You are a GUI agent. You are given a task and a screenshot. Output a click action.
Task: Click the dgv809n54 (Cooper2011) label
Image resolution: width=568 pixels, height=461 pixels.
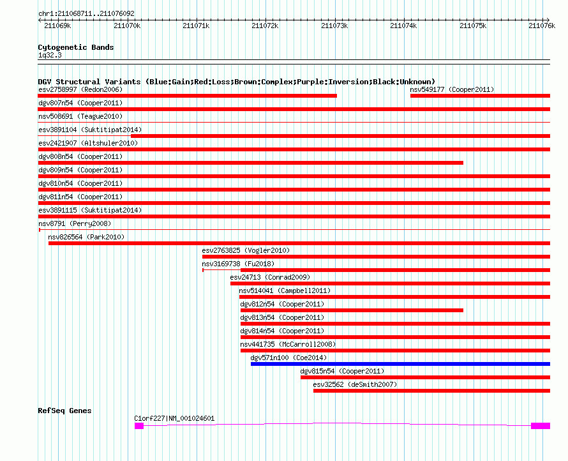[x=80, y=170]
